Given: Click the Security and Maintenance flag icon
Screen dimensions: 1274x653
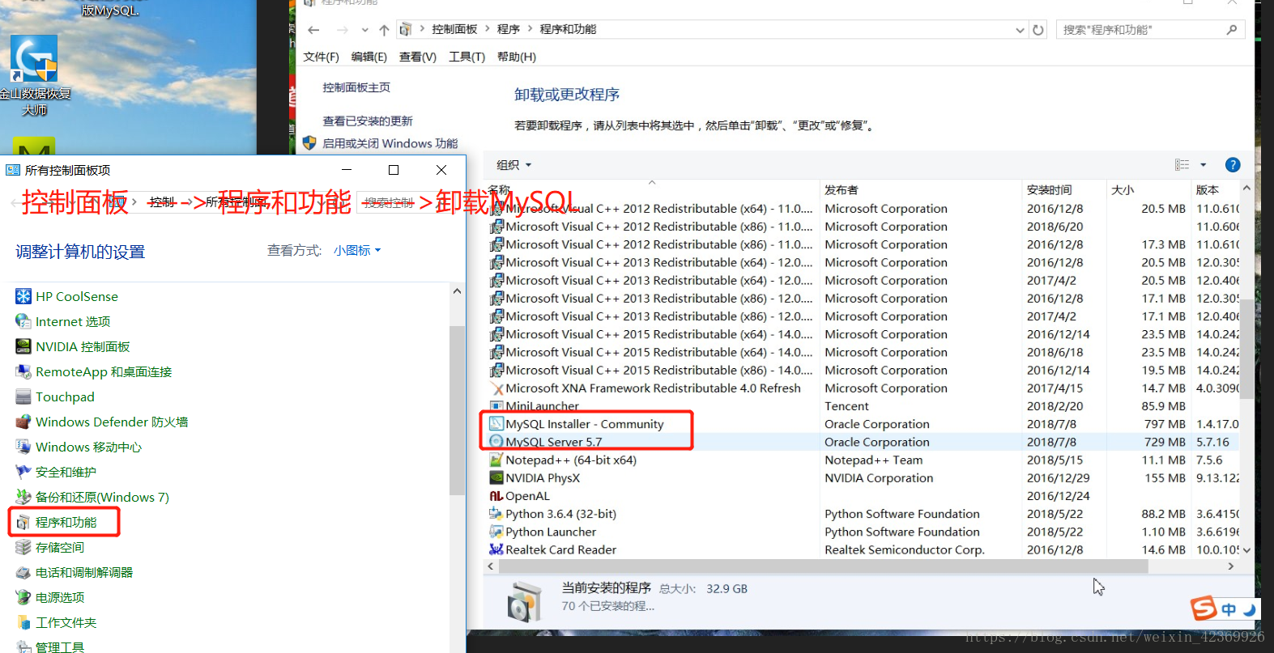Looking at the screenshot, I should click(x=23, y=472).
